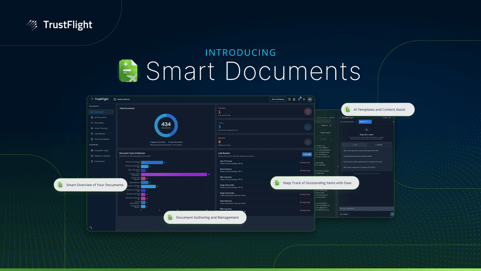
Task: Click the Overdue clock icon
Action: (x=307, y=112)
